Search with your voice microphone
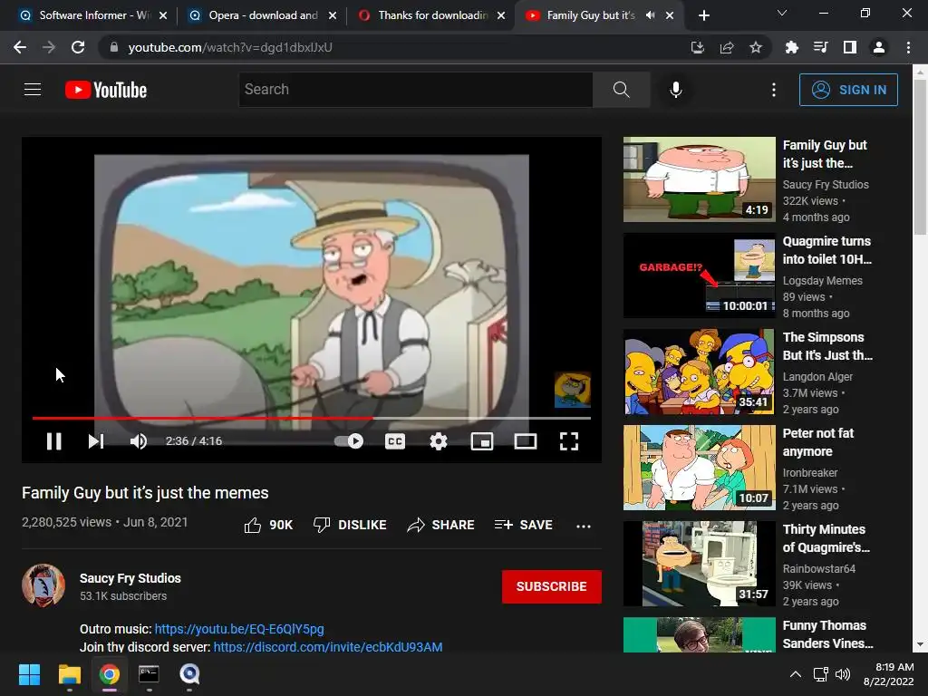This screenshot has height=696, width=928. (x=675, y=90)
